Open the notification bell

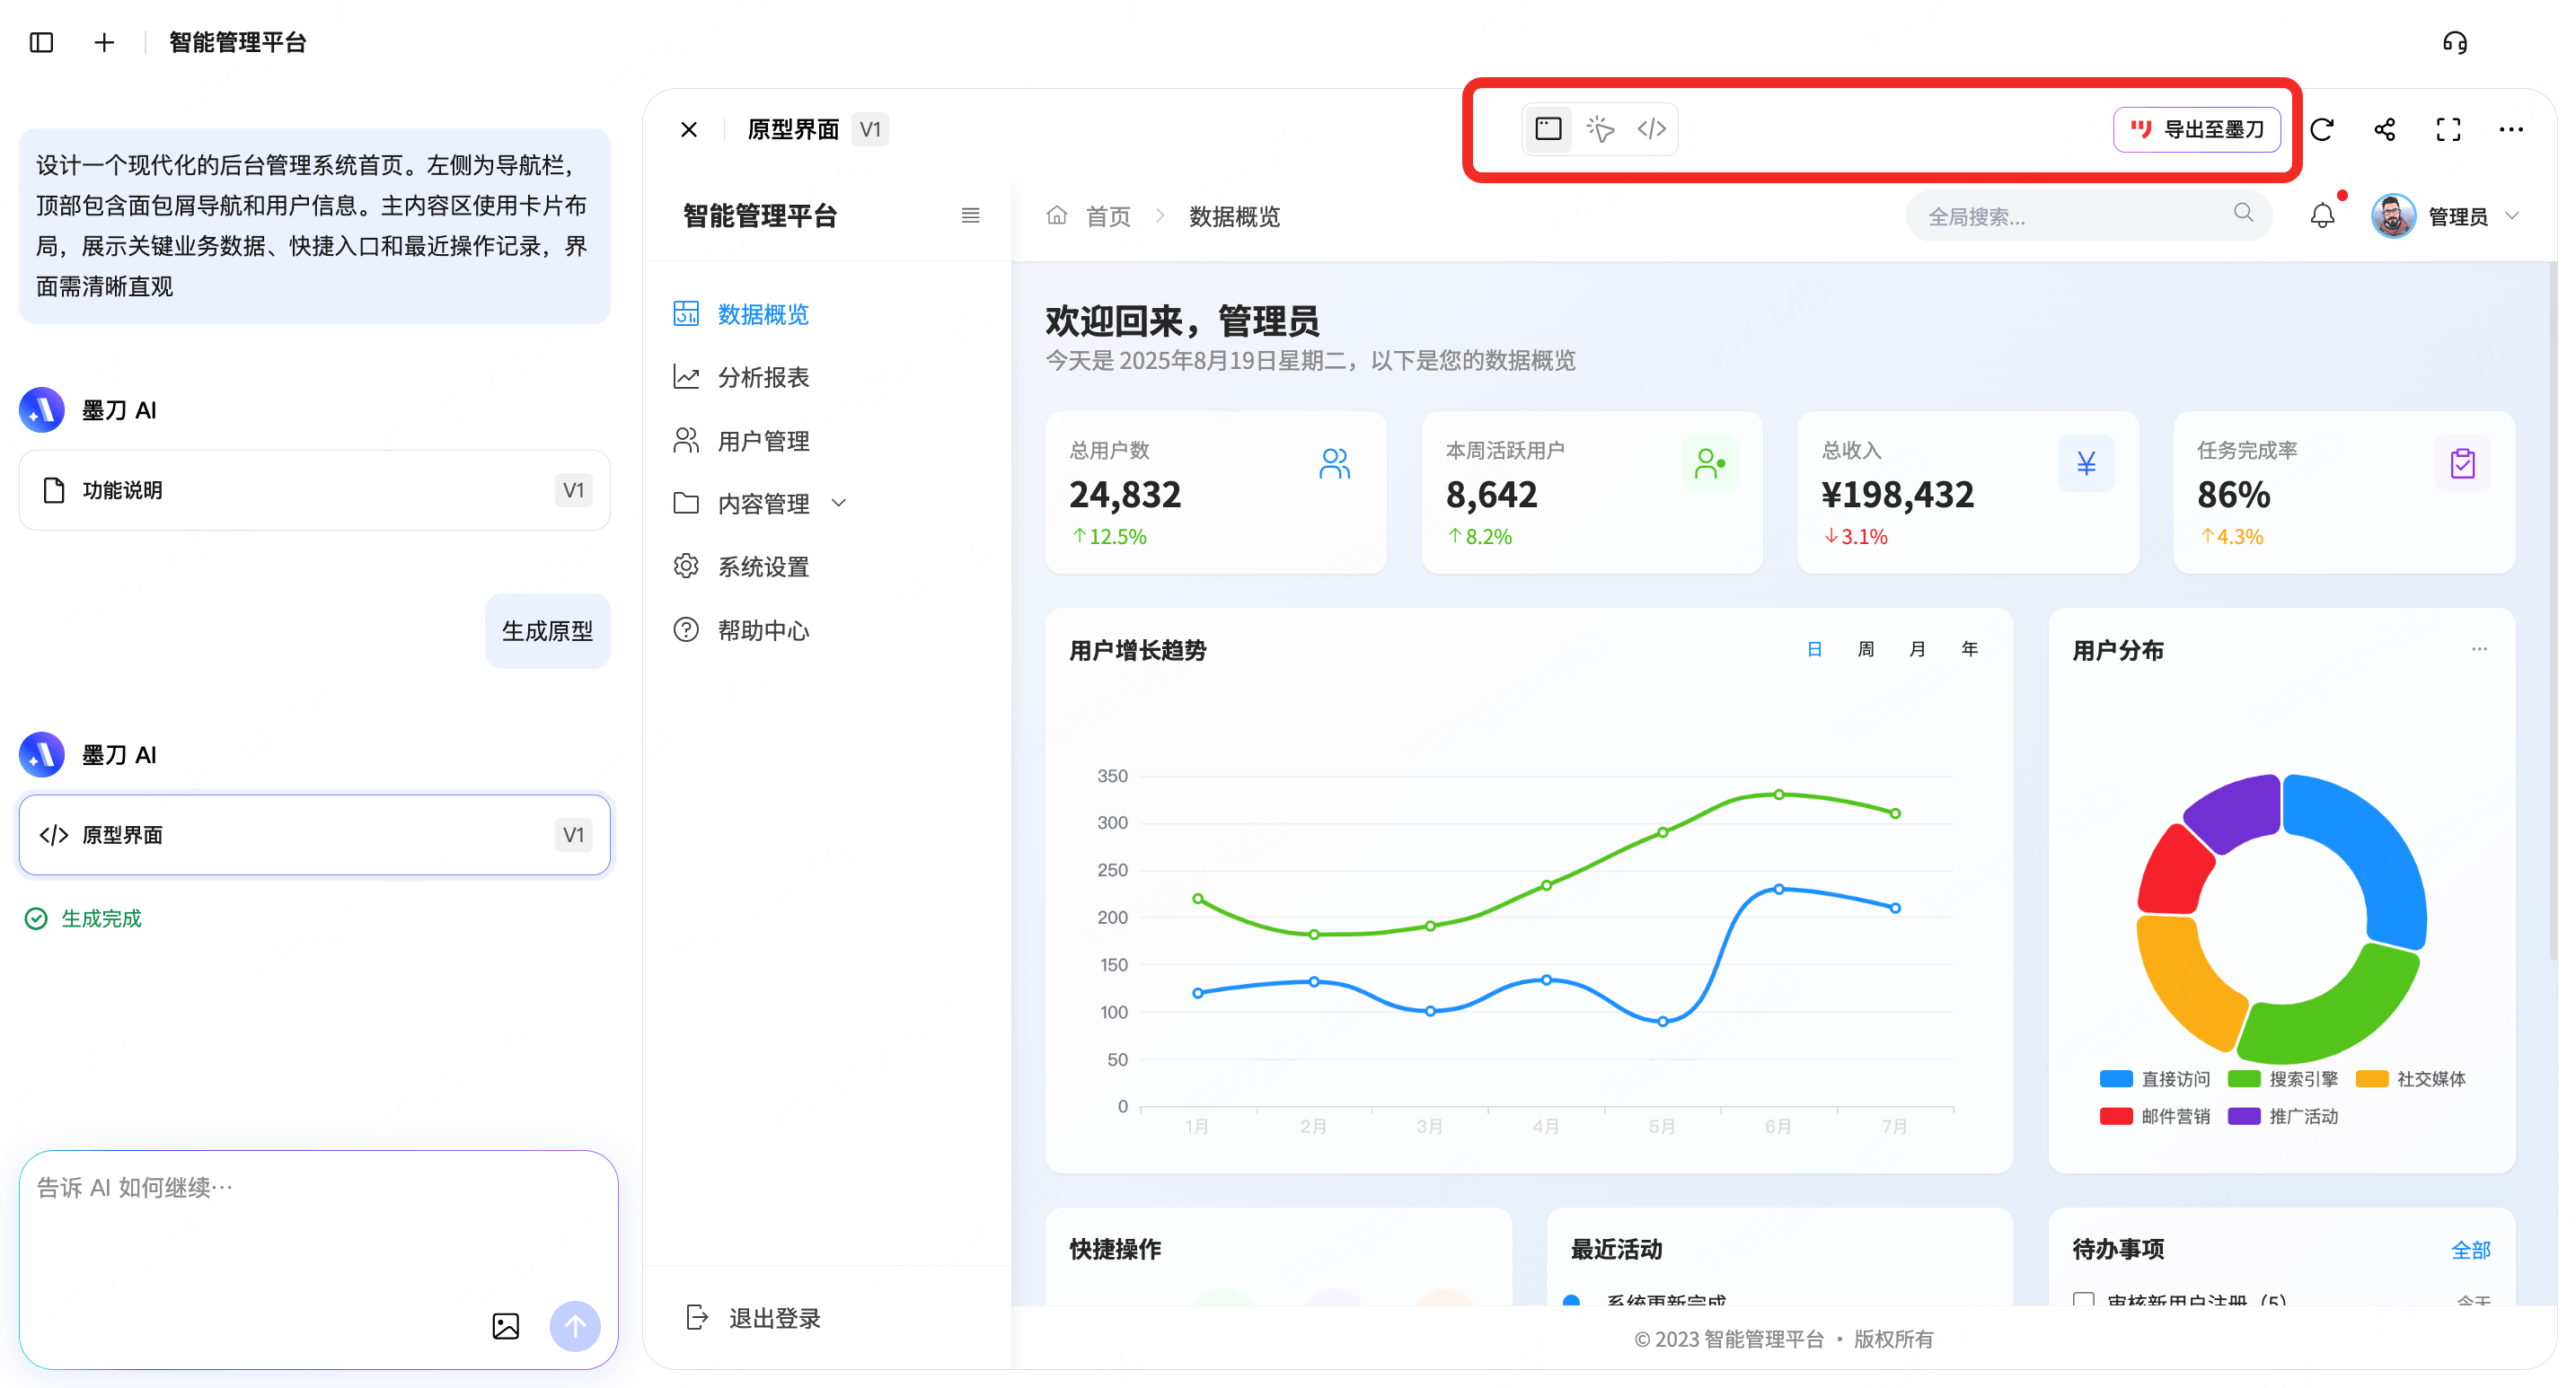click(x=2322, y=215)
